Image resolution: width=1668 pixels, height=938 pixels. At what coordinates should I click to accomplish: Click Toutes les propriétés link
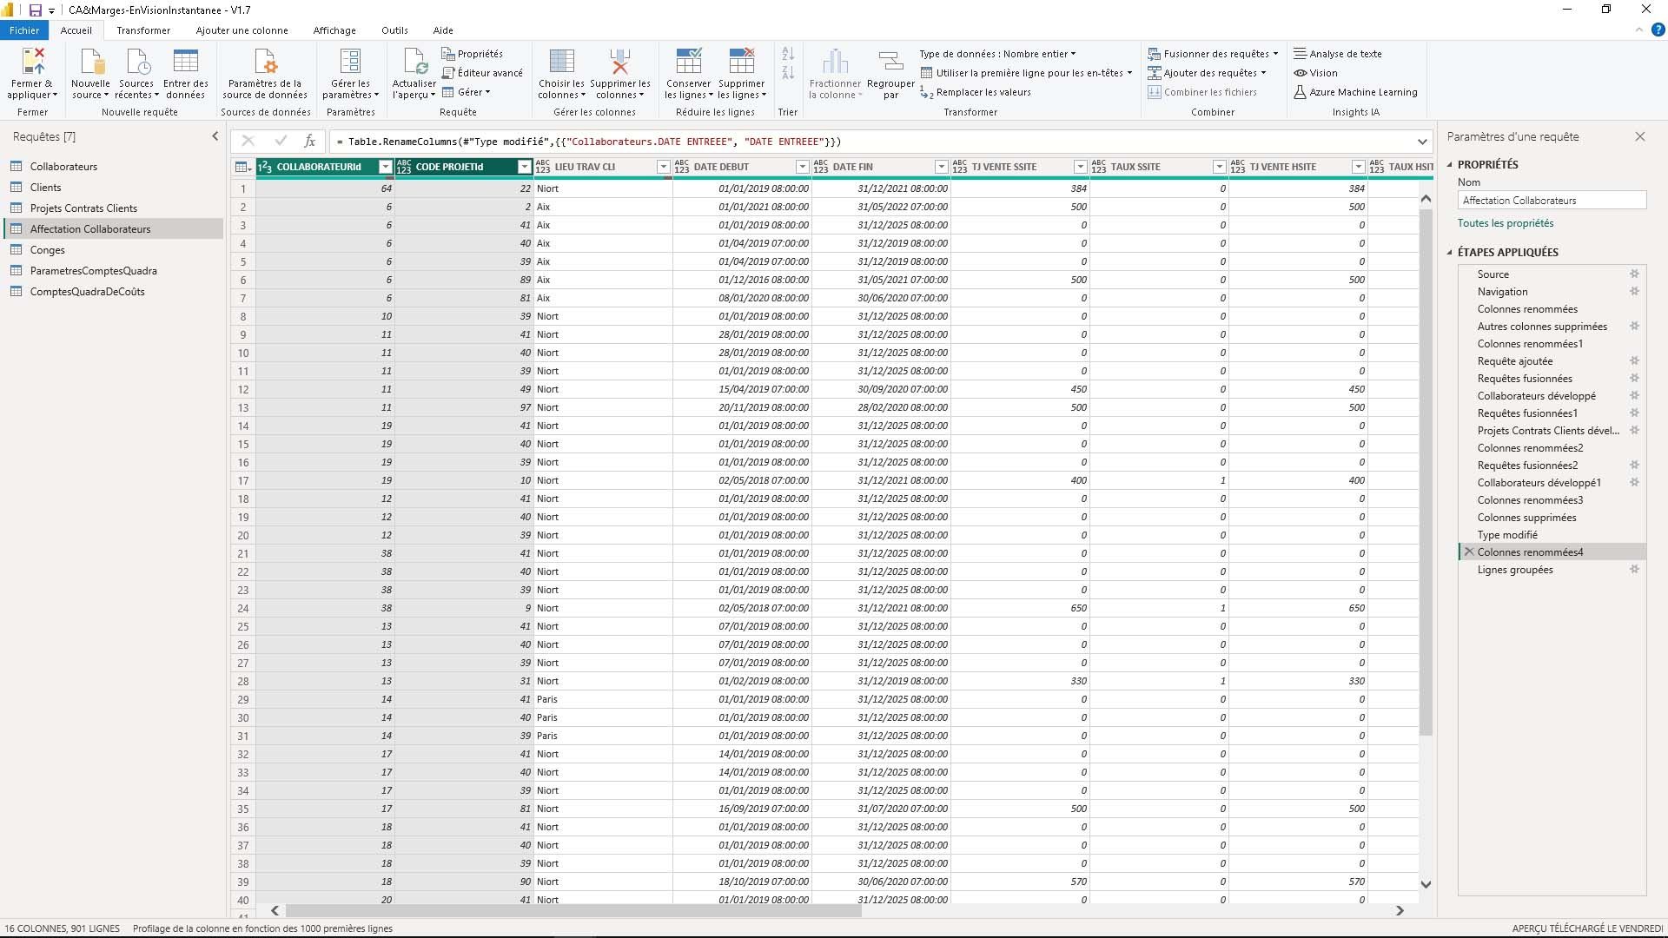coord(1506,223)
